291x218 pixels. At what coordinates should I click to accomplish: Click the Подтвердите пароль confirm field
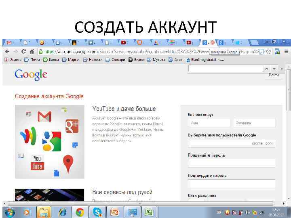(232, 184)
